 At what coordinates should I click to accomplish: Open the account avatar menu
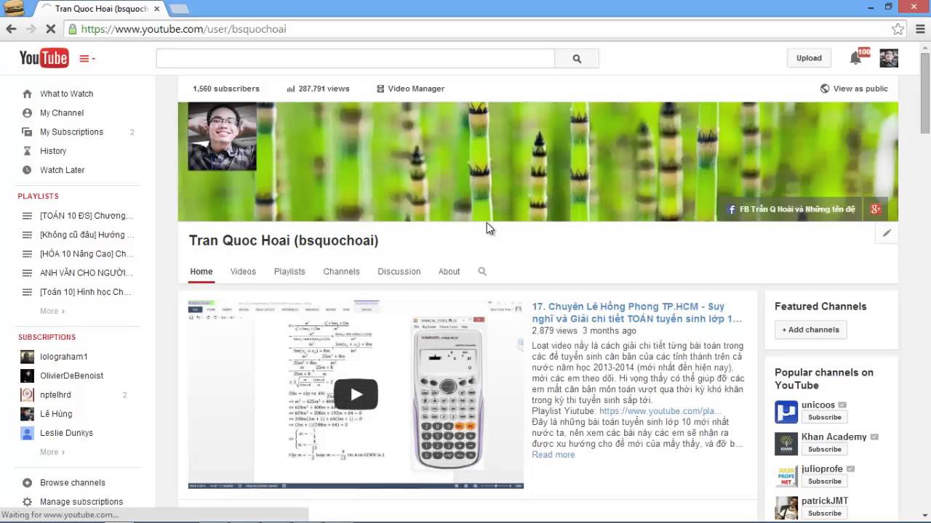coord(889,58)
